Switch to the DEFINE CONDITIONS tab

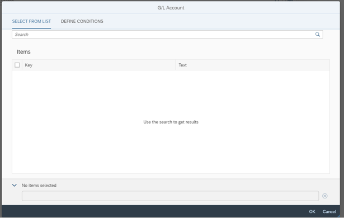click(x=82, y=21)
